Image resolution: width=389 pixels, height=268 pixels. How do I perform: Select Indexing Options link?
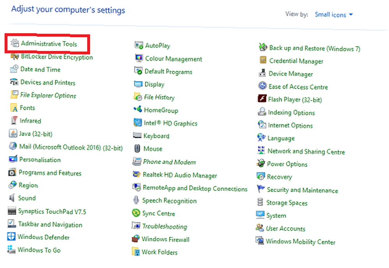pos(291,113)
